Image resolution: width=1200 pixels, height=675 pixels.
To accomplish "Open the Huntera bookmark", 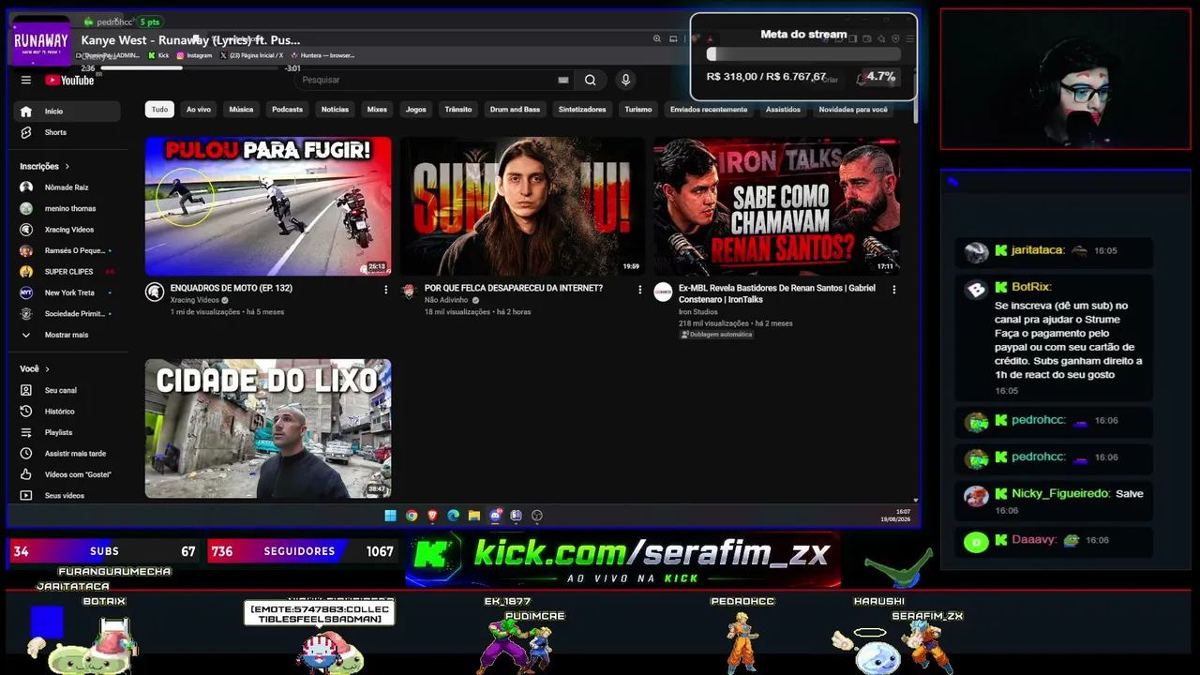I will 322,55.
